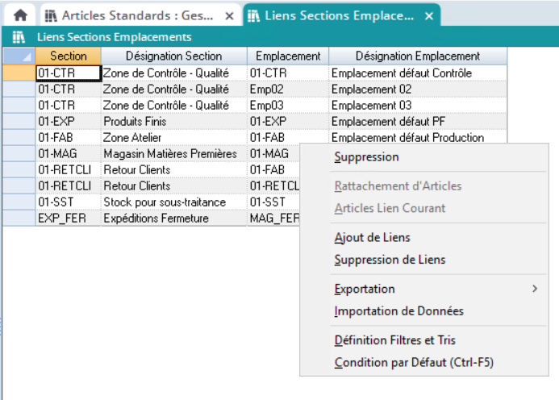The height and width of the screenshot is (400, 559).
Task: Click the Home tab icon
Action: [20, 15]
